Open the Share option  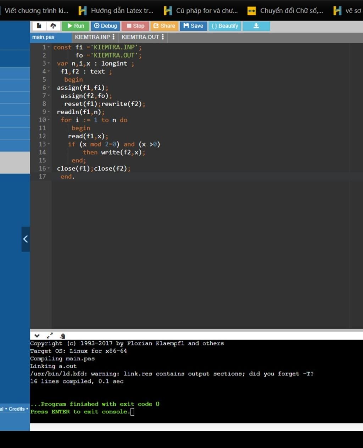click(x=164, y=26)
